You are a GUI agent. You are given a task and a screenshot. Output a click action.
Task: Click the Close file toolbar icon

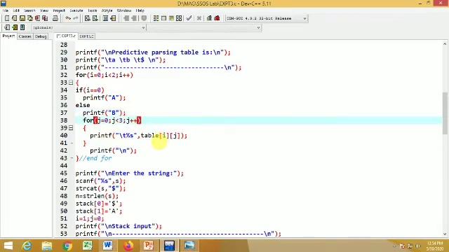[37, 18]
